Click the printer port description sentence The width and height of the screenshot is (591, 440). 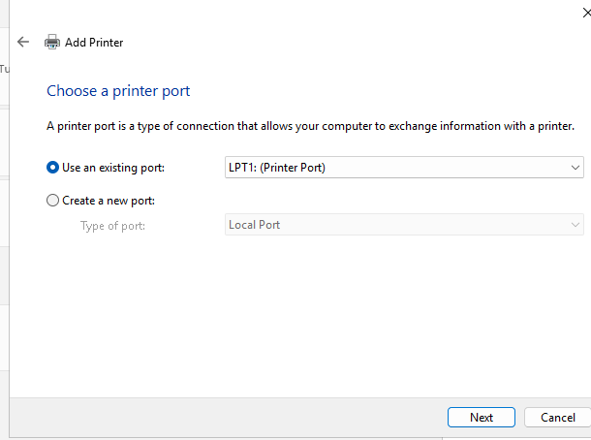click(310, 126)
